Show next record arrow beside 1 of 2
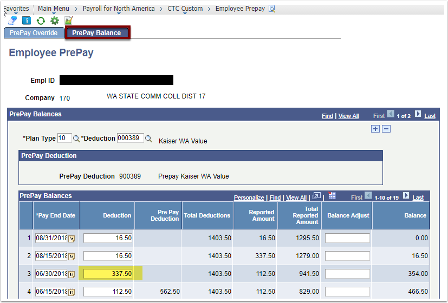 pyautogui.click(x=418, y=114)
